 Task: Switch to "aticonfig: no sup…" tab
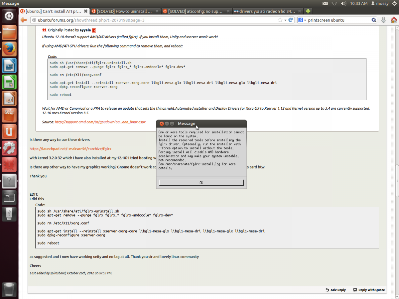click(x=196, y=11)
